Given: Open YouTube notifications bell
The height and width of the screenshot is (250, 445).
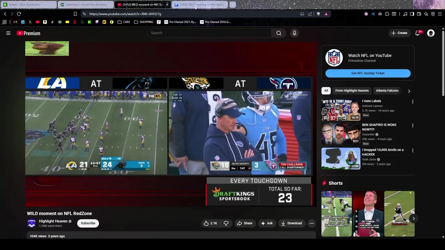Looking at the screenshot, I should pyautogui.click(x=418, y=33).
